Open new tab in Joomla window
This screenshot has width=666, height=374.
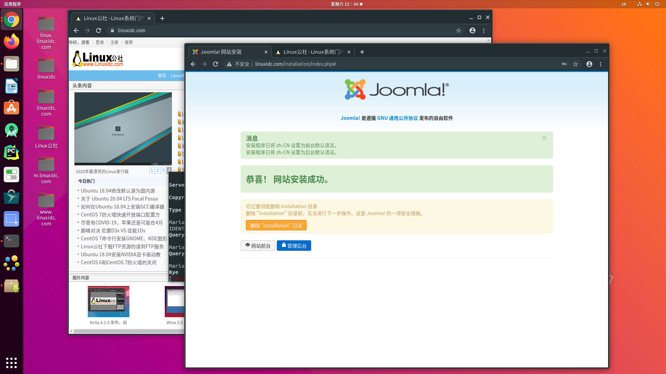[x=362, y=52]
